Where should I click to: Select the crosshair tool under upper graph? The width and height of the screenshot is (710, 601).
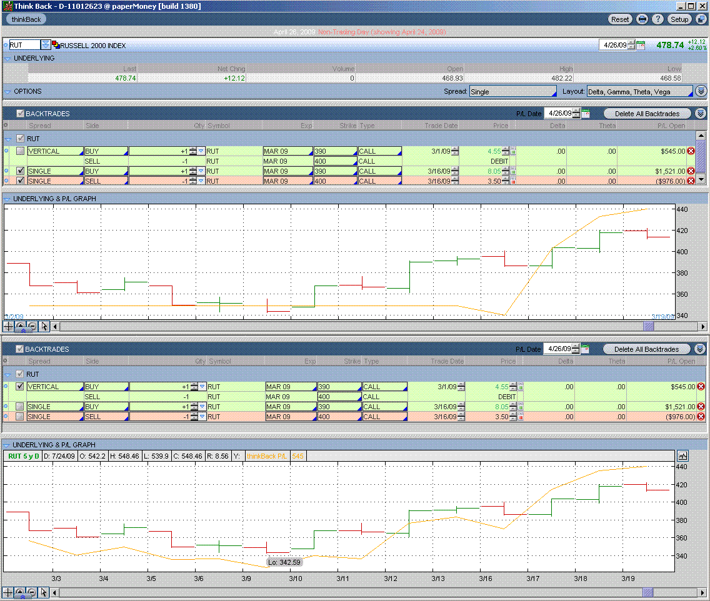(x=8, y=326)
